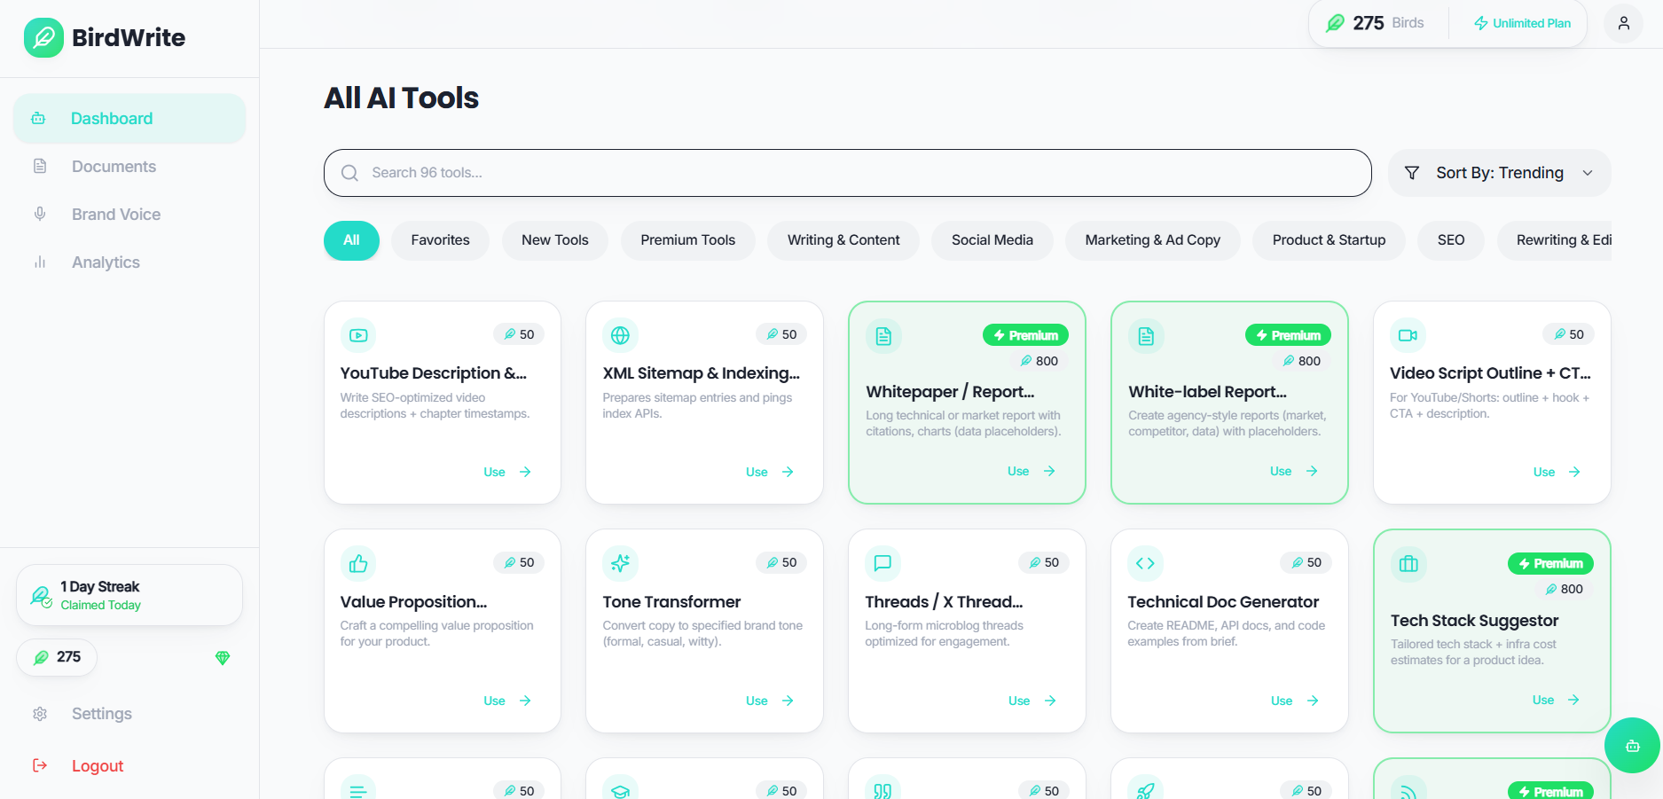
Task: Open Dashboard in the sidebar
Action: (129, 119)
